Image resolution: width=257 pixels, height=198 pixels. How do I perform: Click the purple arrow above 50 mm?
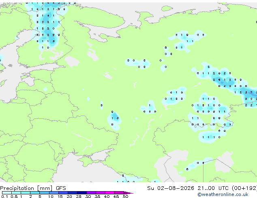click(128, 193)
